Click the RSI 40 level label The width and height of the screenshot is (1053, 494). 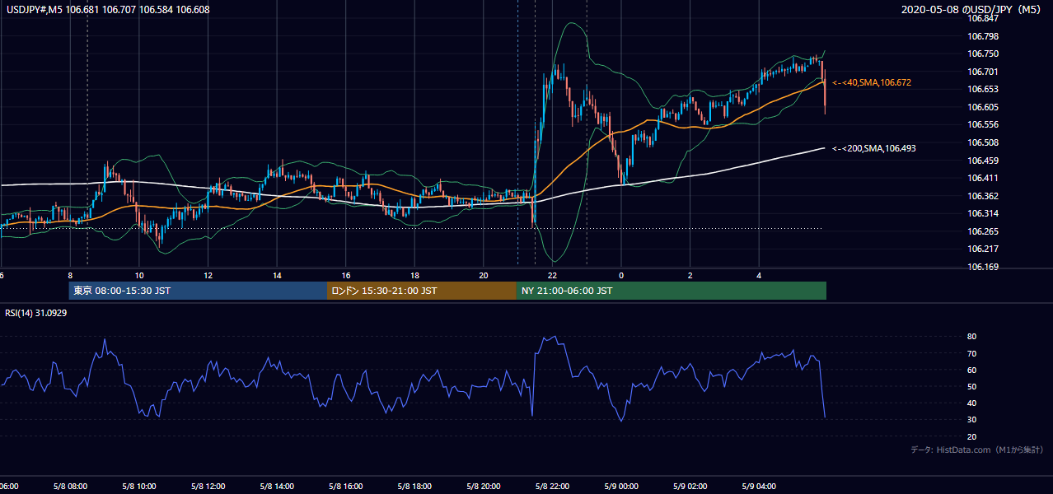pos(972,403)
